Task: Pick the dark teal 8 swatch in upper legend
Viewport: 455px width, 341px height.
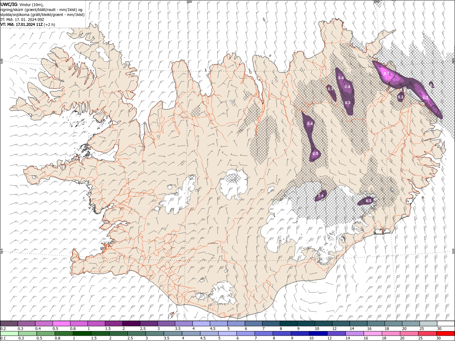Action: pyautogui.click(x=289, y=324)
